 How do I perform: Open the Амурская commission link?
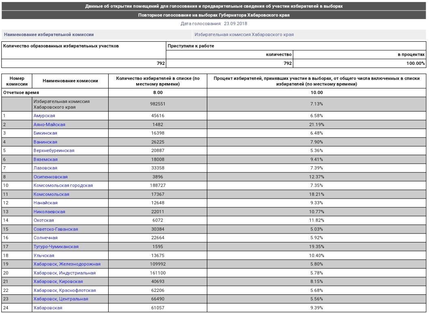tap(44, 116)
